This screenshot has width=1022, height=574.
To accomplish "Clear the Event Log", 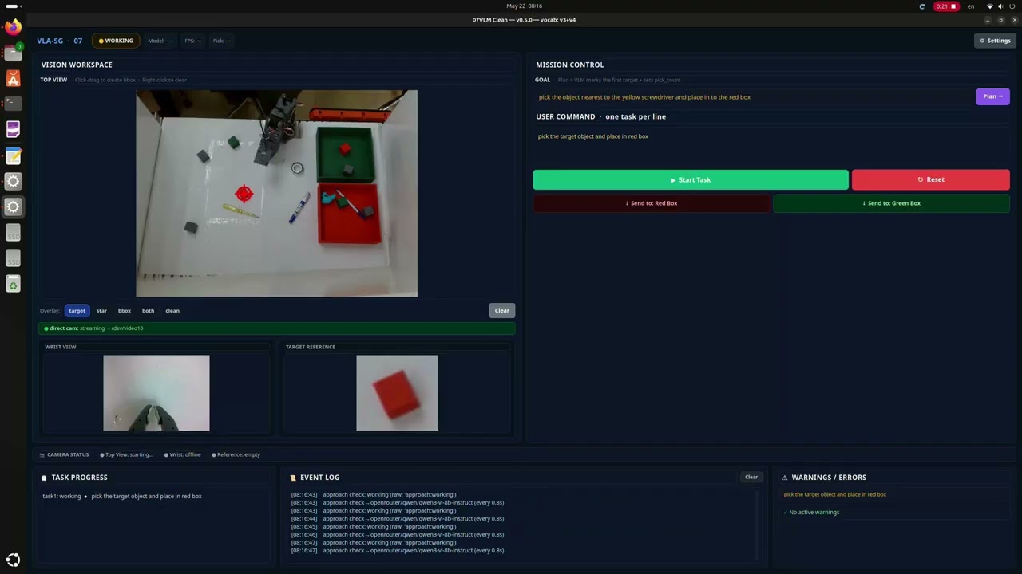I will pos(751,478).
